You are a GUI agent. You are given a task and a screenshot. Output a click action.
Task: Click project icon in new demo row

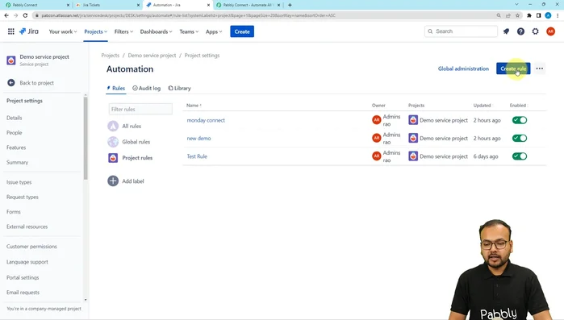click(413, 138)
